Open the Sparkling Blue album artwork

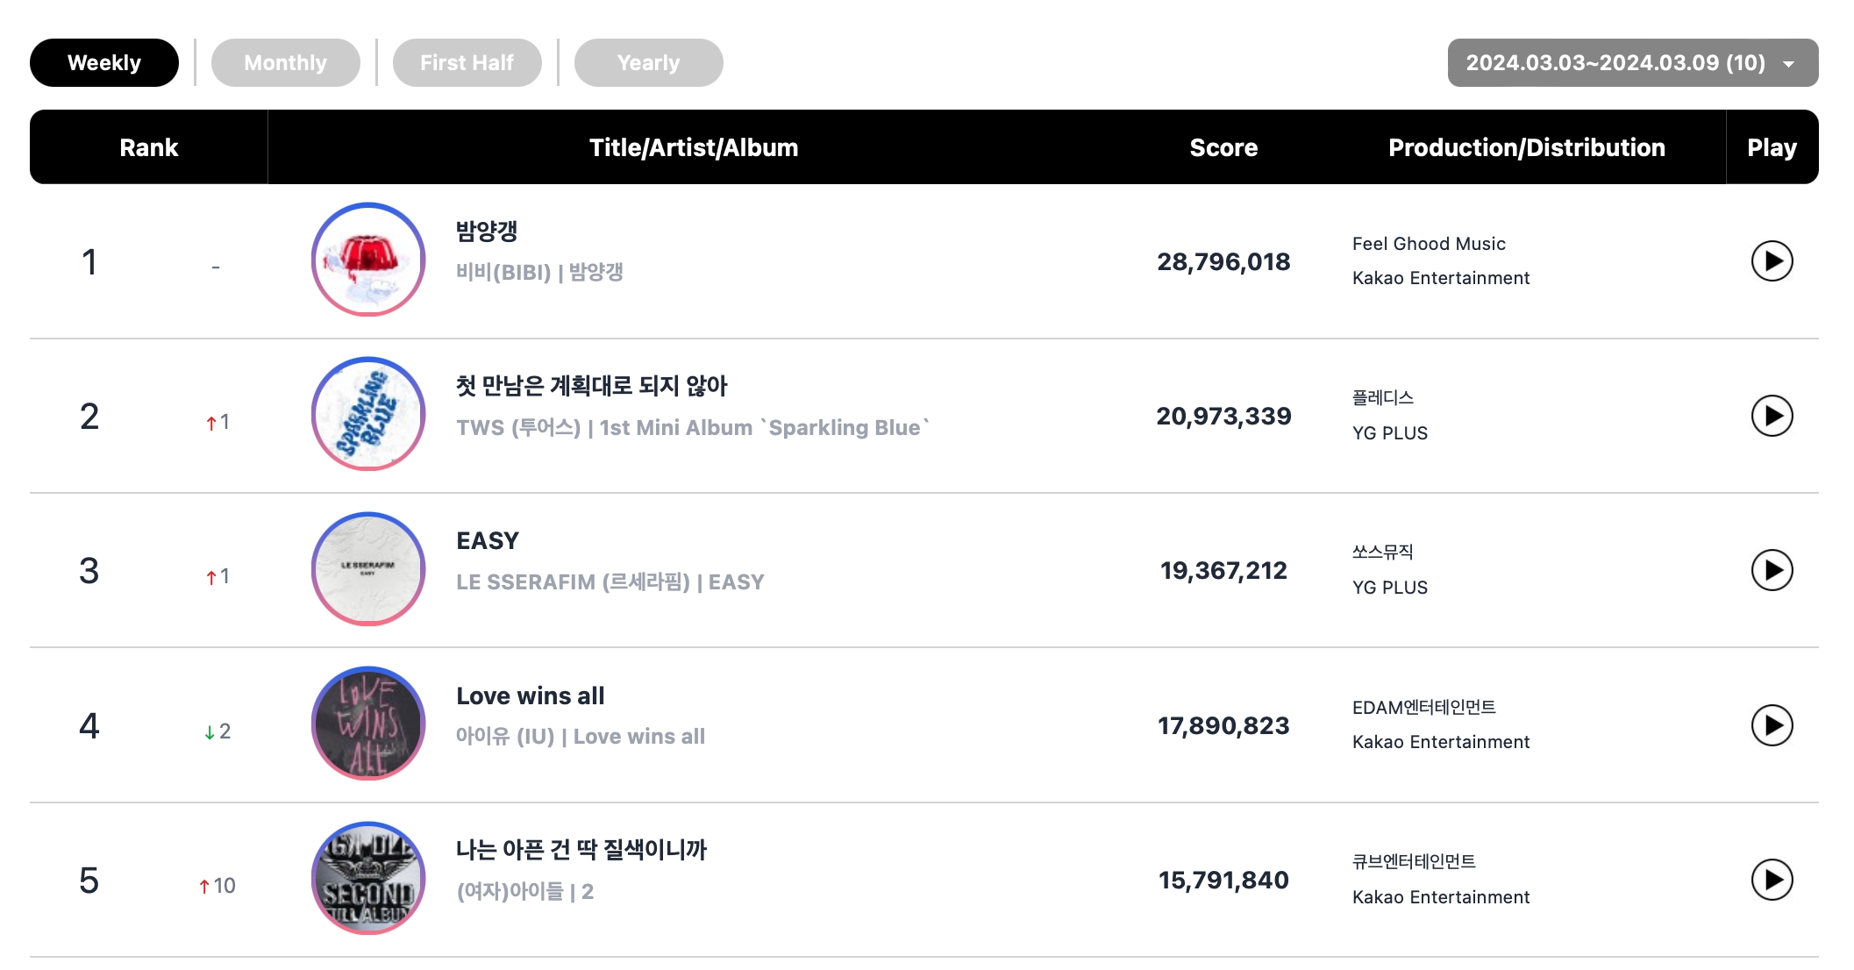pyautogui.click(x=368, y=414)
